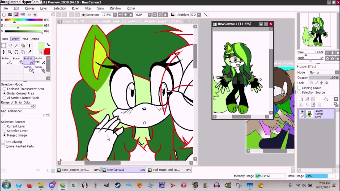Open the rotation angle dropdown at 0.0°
Viewport: 340px width, 191px height.
click(150, 15)
